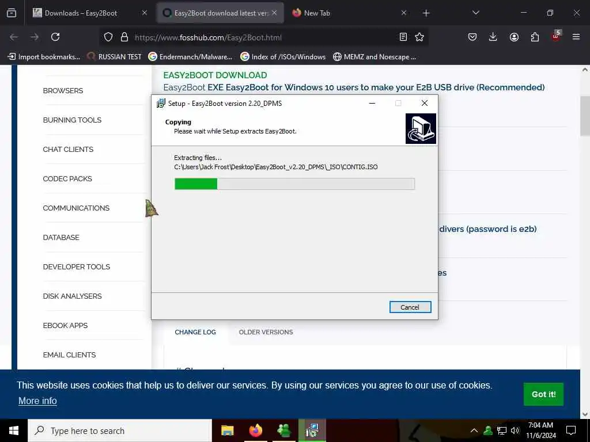This screenshot has width=590, height=442.
Task: Cancel the Easy2Boot setup extraction
Action: click(410, 307)
